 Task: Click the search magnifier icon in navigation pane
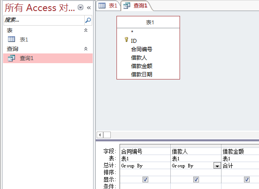coord(88,20)
